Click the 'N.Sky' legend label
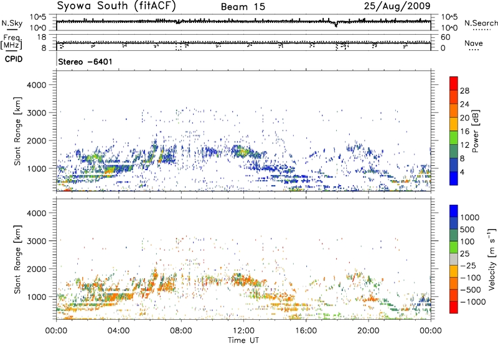The width and height of the screenshot is (498, 344). [x=12, y=23]
